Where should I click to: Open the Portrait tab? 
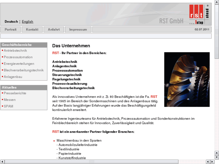(11, 29)
